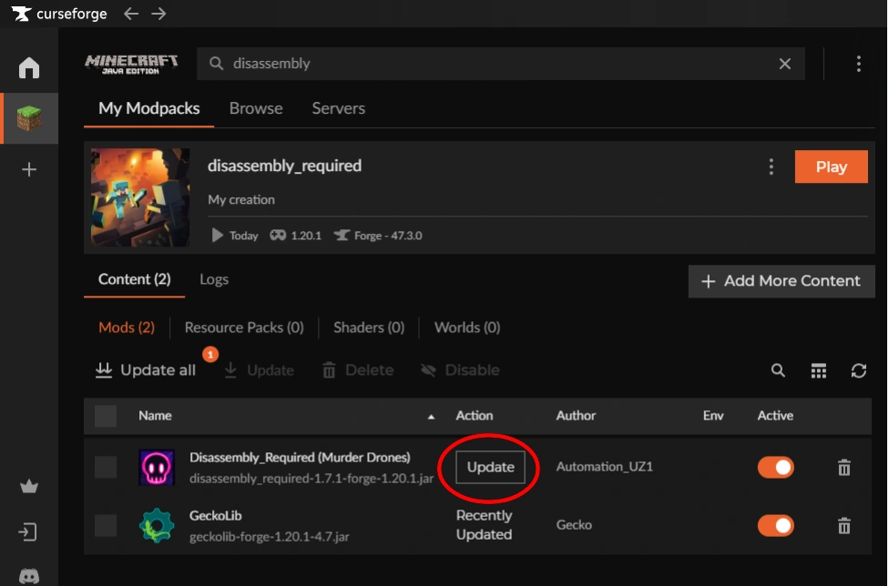
Task: Delete GeckoLib via trash icon
Action: coord(844,525)
